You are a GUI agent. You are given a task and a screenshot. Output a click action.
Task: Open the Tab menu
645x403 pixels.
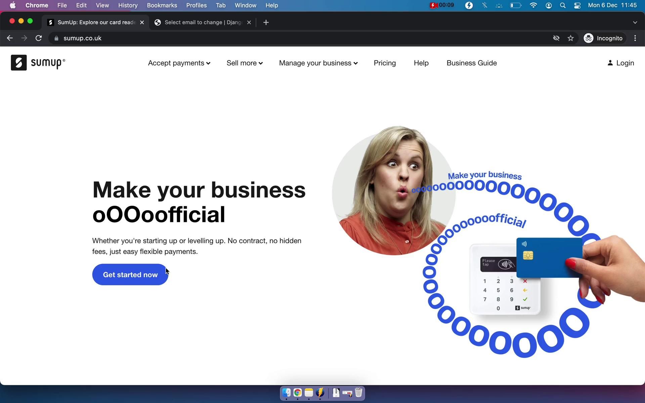coord(220,5)
